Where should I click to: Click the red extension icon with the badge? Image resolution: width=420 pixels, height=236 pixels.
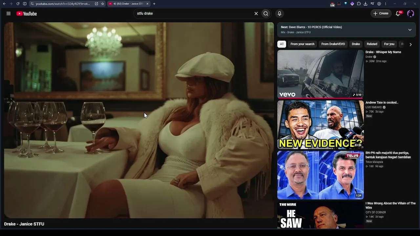coord(332,4)
